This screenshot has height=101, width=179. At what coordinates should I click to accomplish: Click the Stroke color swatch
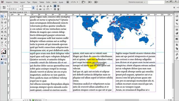click(4, 52)
